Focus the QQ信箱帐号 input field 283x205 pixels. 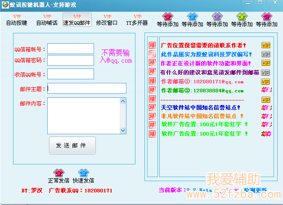pyautogui.click(x=71, y=49)
